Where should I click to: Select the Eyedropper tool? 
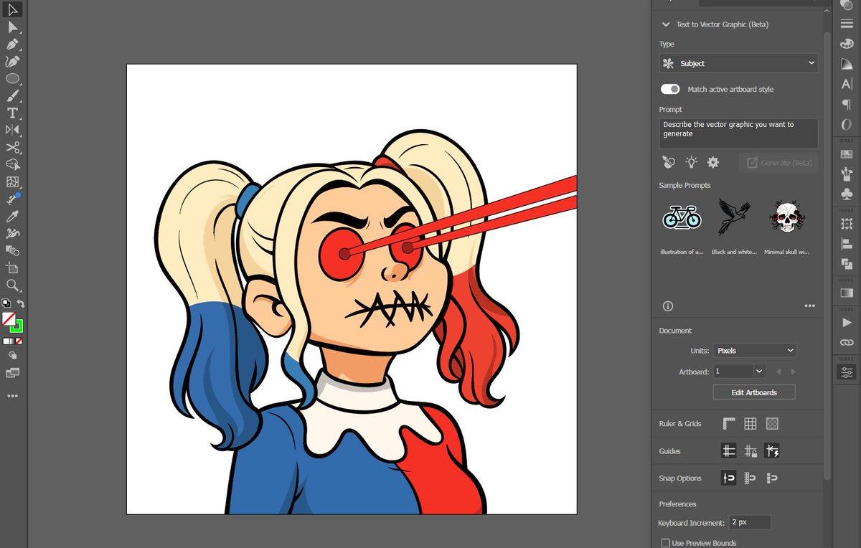pyautogui.click(x=12, y=216)
